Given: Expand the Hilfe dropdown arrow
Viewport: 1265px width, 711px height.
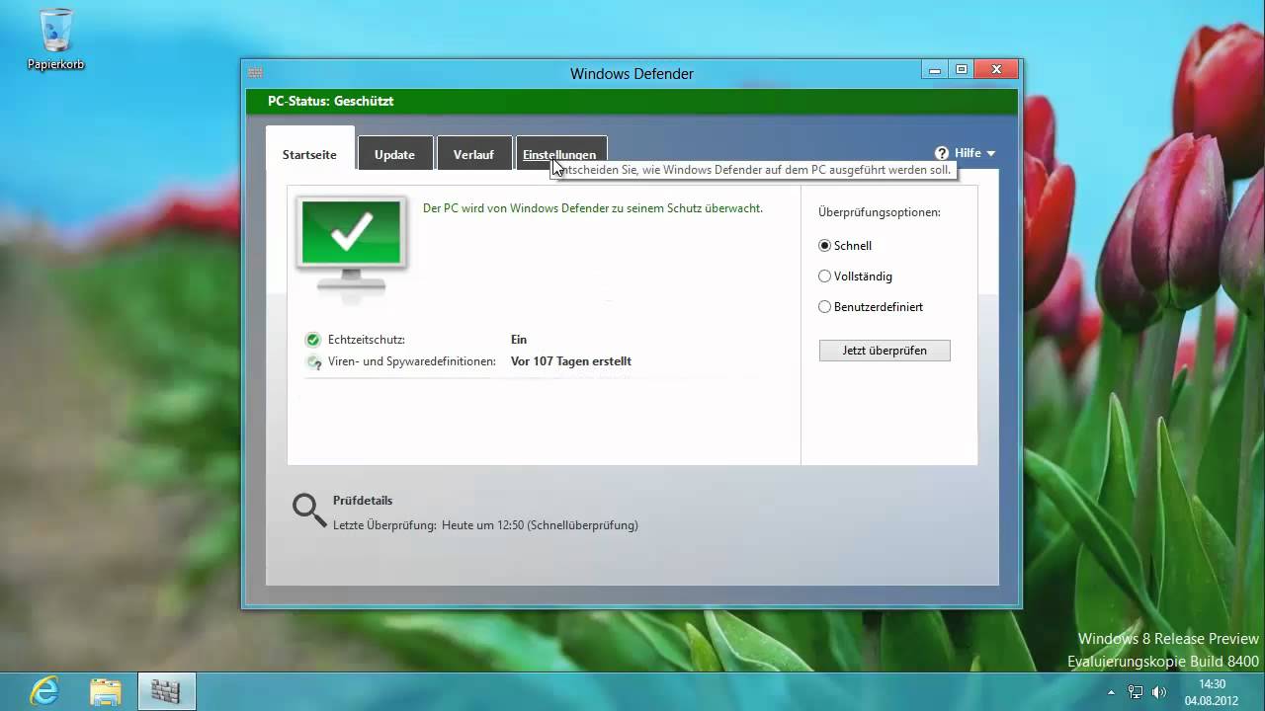Looking at the screenshot, I should (990, 153).
